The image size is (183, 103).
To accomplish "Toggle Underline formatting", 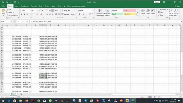I will [x=27, y=14].
